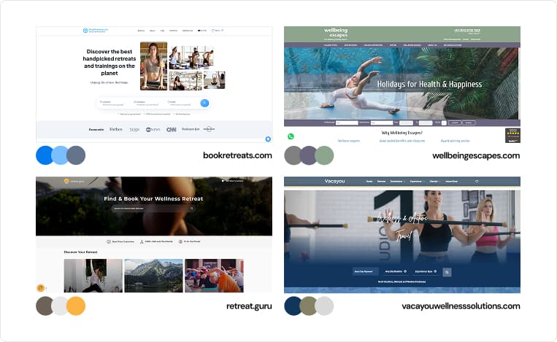Open the Location field on bookretreats

coord(114,103)
